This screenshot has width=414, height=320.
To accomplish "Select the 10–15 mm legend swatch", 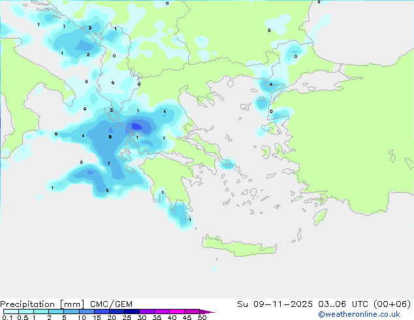I will [x=86, y=312].
